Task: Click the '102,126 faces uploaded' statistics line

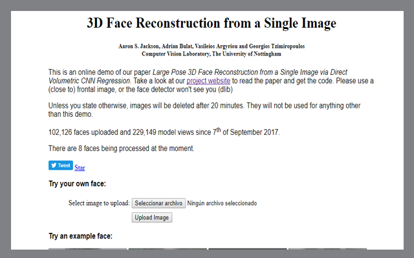Action: click(164, 132)
